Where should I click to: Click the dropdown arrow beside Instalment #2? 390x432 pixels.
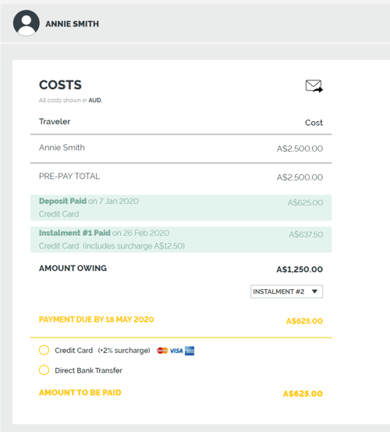coord(315,291)
